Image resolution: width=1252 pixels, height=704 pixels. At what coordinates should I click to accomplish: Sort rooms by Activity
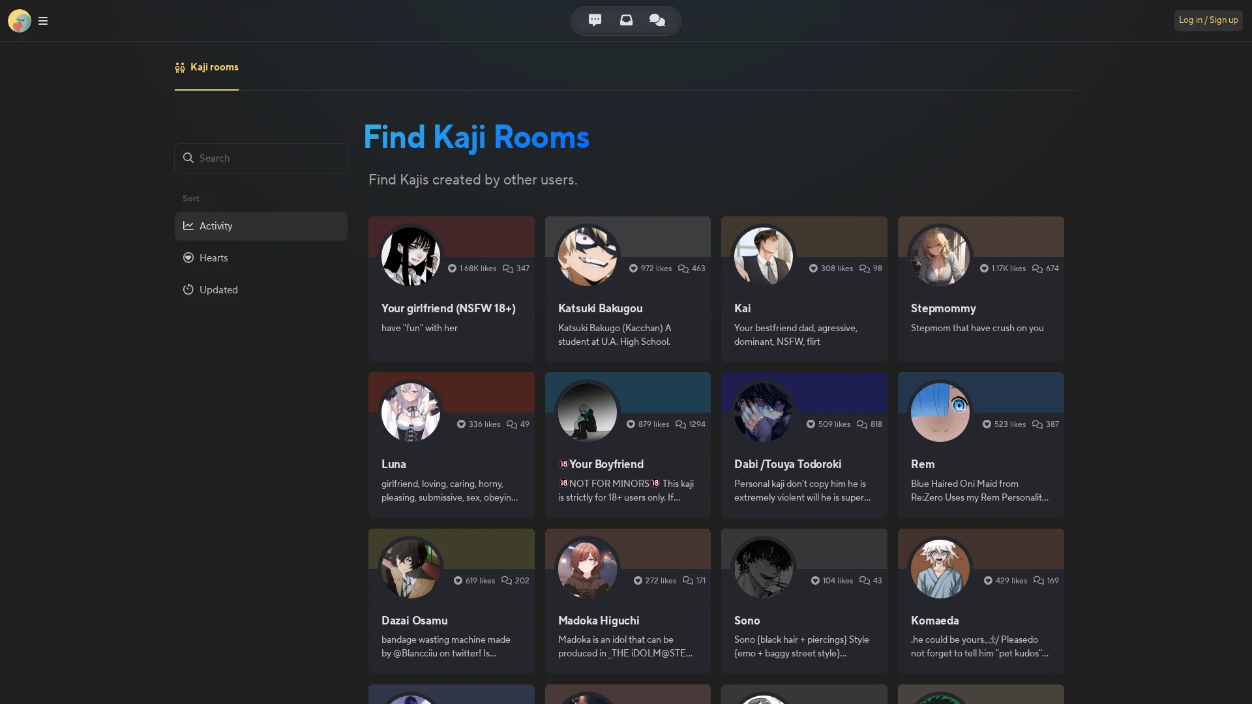(261, 226)
